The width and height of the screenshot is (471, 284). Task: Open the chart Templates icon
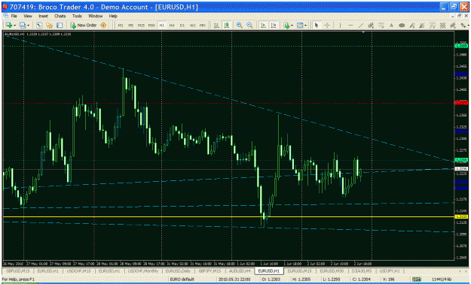300,26
